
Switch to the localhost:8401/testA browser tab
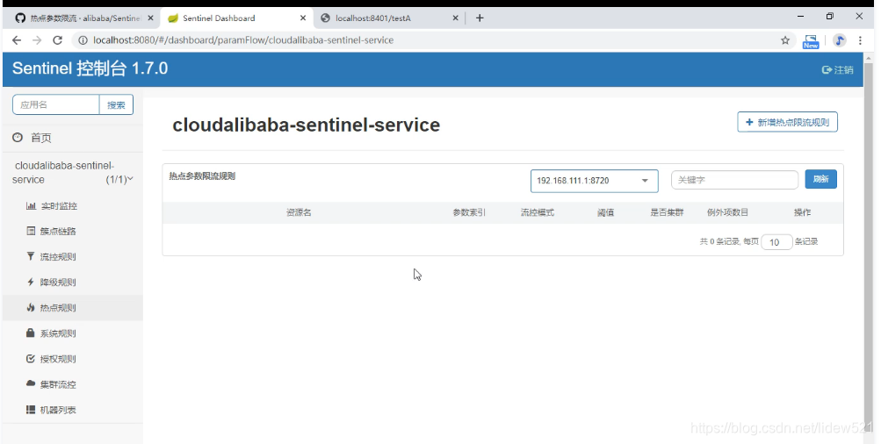click(x=391, y=18)
